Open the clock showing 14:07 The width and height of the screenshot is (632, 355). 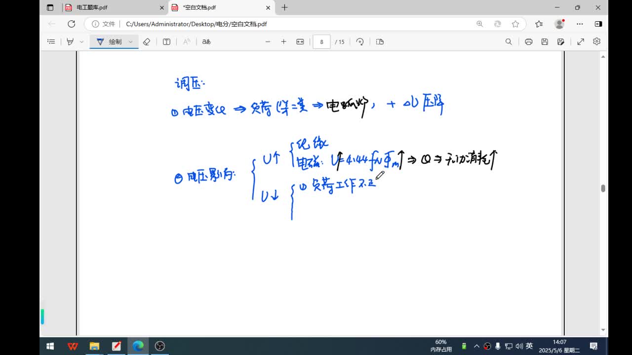point(559,346)
